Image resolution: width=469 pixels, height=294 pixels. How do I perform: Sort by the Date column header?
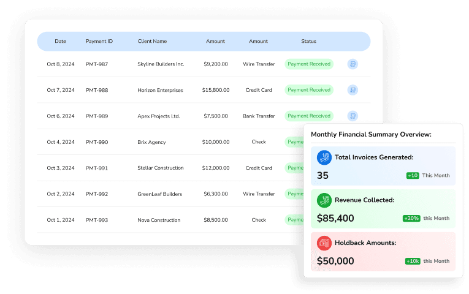coord(60,42)
